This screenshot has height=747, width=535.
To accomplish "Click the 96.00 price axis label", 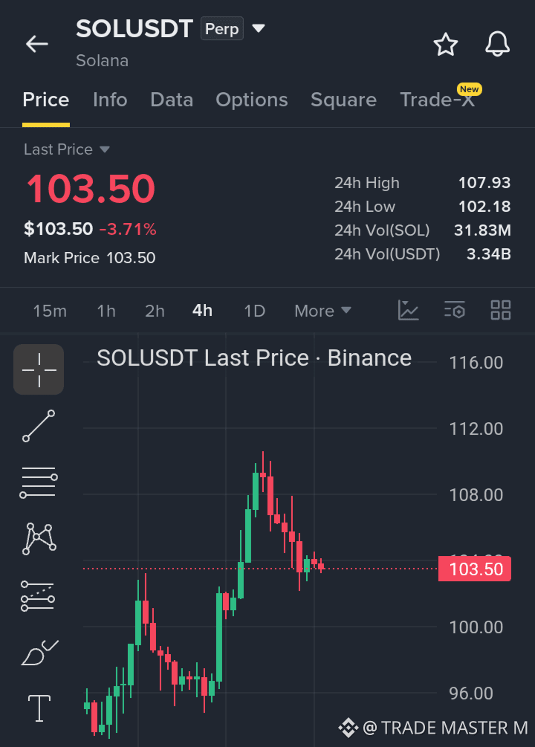I will [x=471, y=693].
